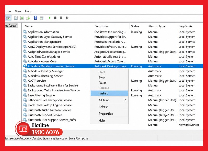The image size is (208, 151).
Task: Click gear icon beside Bluetooth Support Service
Action: (x=25, y=115)
